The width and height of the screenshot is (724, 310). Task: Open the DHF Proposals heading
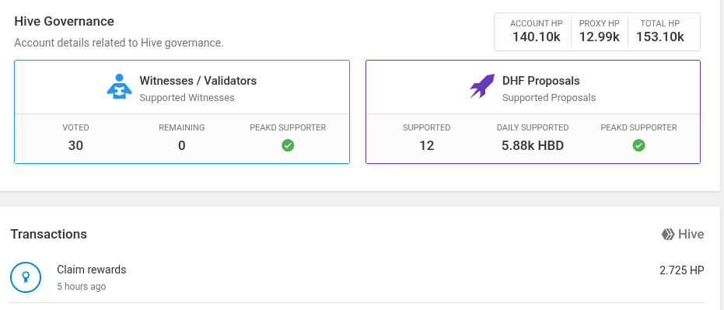pos(540,81)
